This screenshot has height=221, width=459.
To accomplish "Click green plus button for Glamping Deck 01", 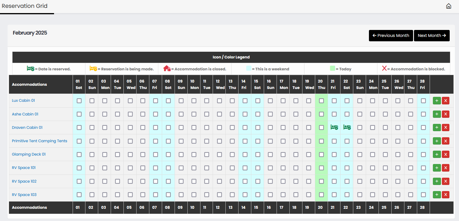I will (437, 154).
